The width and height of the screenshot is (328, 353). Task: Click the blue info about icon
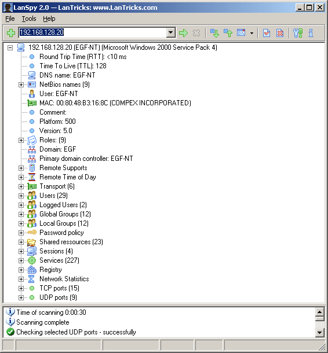click(311, 33)
